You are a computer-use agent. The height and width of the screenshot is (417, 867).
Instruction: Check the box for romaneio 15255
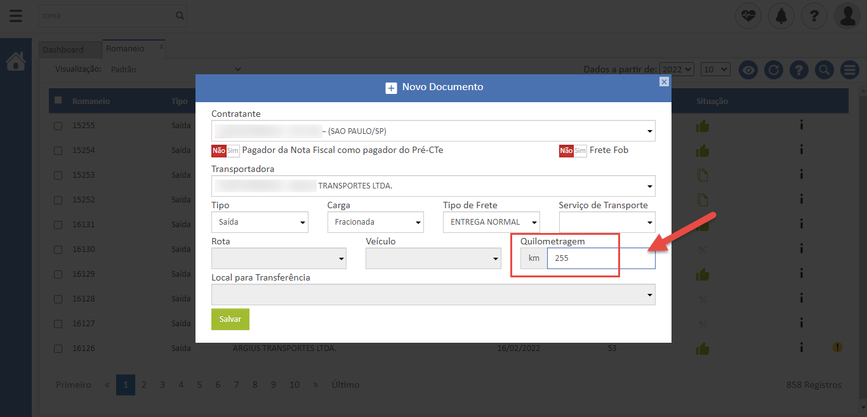pos(58,126)
